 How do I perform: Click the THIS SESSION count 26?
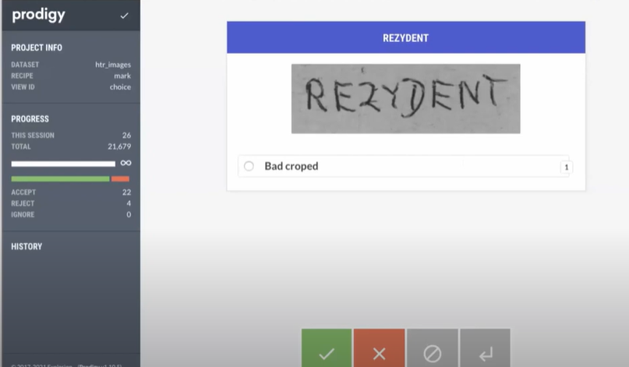[127, 135]
